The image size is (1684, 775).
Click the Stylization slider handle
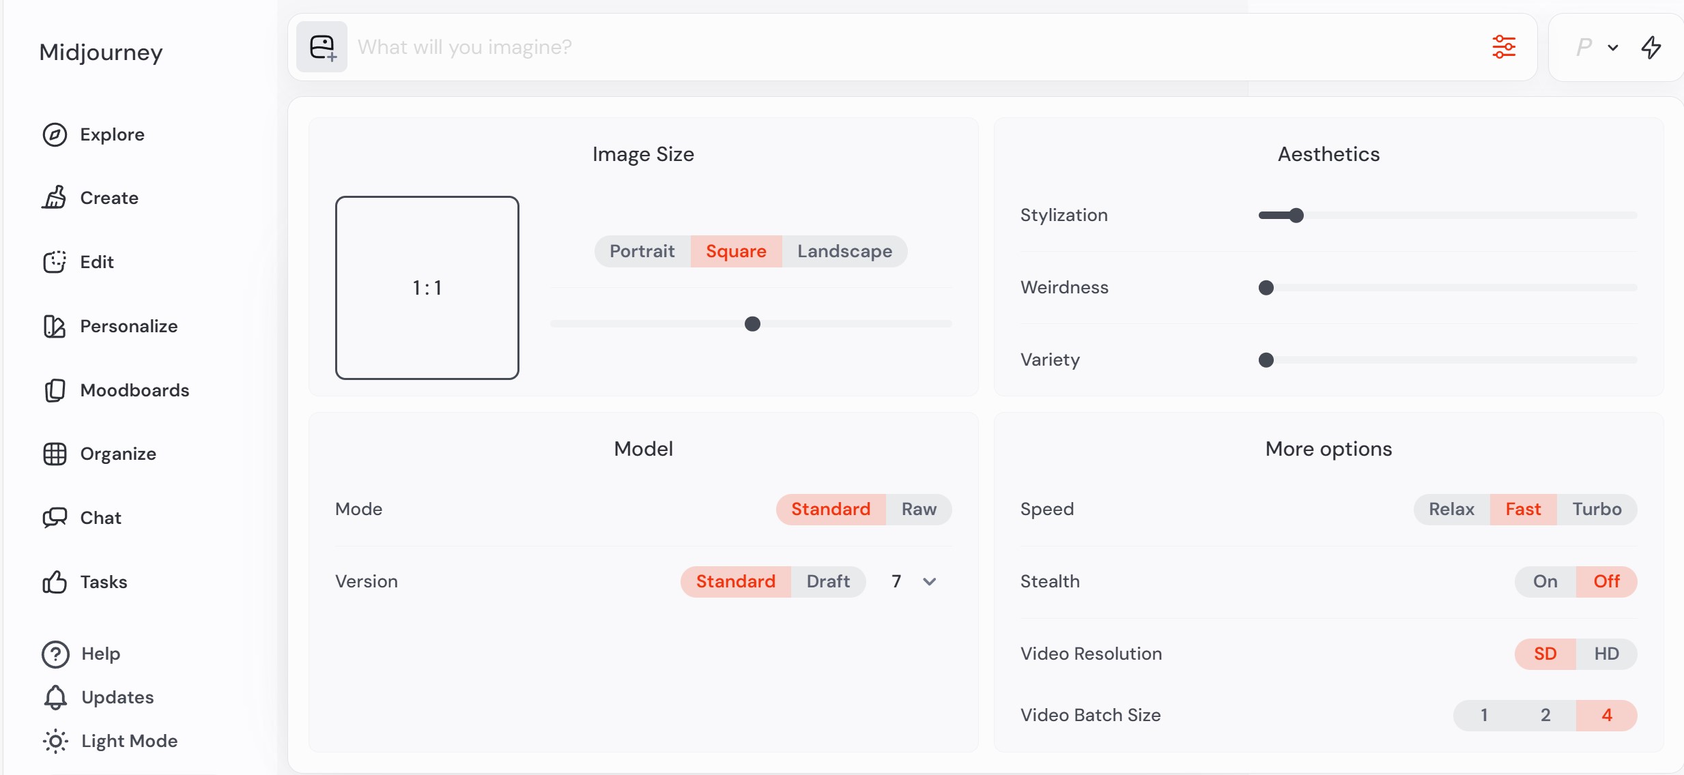point(1296,216)
